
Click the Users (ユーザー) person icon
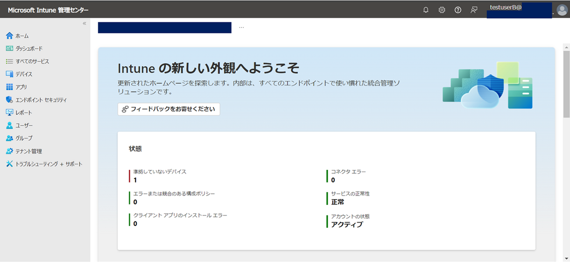pos(9,126)
